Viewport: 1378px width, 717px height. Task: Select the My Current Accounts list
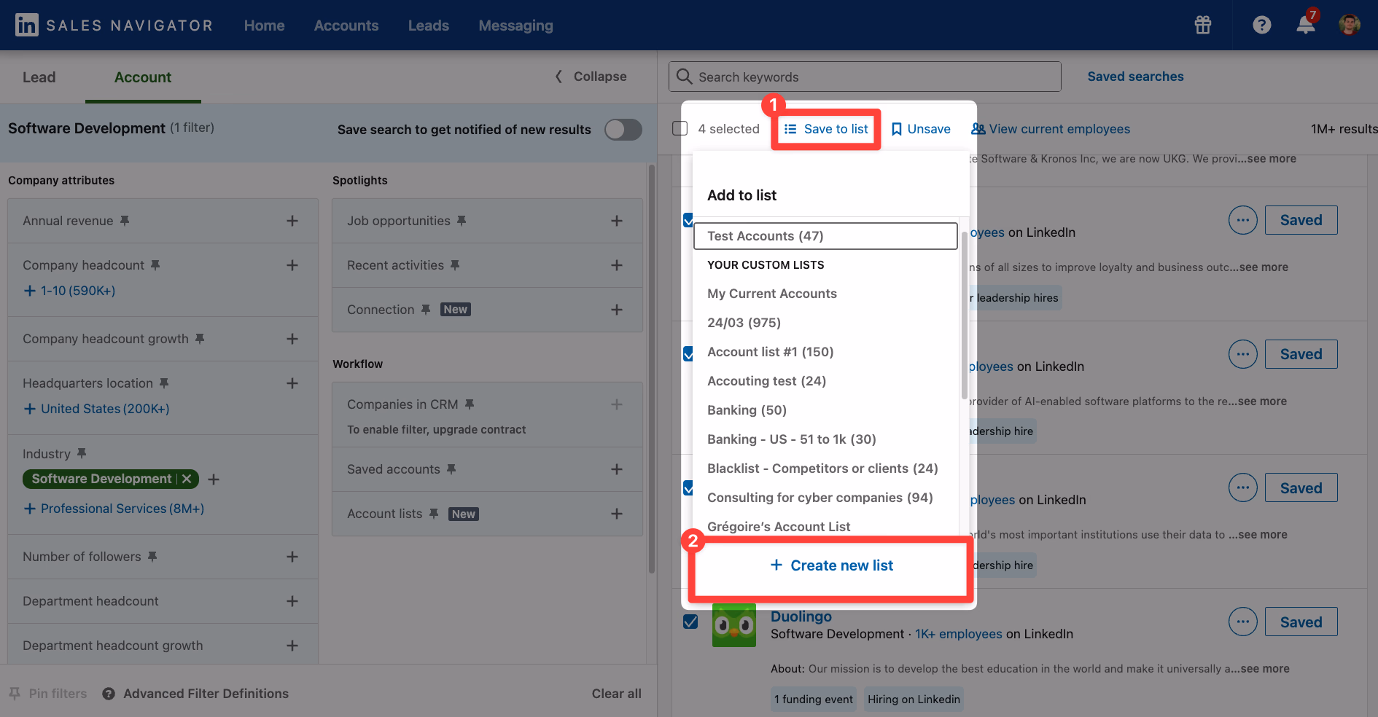pos(772,294)
